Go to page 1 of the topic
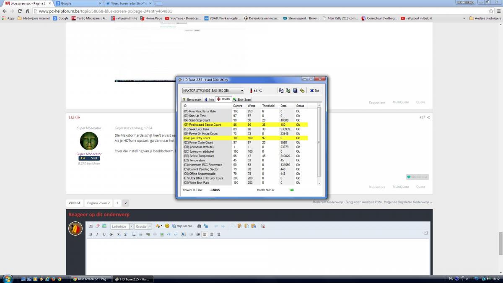This screenshot has height=283, width=503. pyautogui.click(x=117, y=203)
